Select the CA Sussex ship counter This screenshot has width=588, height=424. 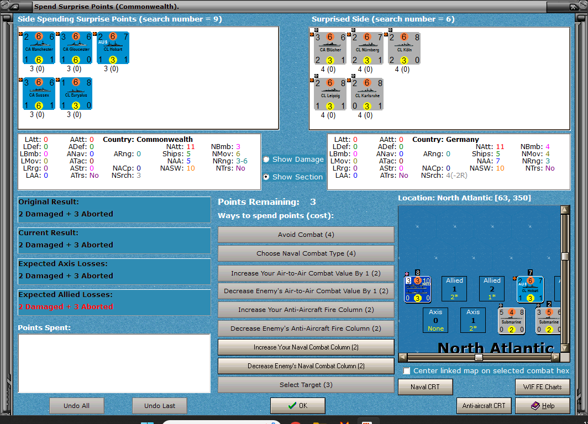click(x=39, y=94)
